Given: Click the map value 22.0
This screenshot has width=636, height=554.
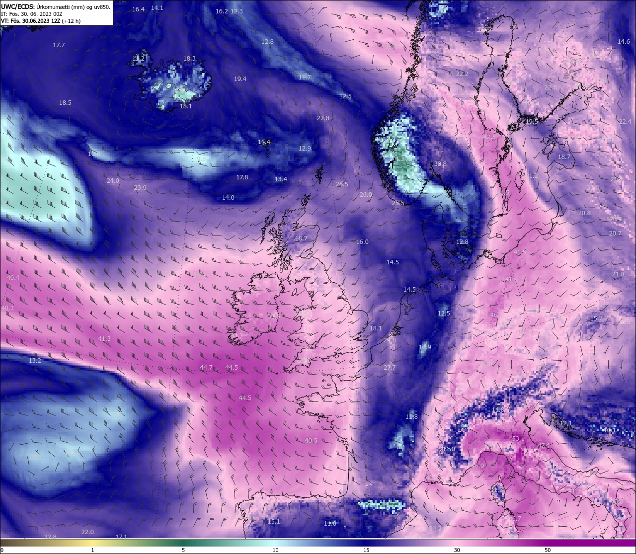Looking at the screenshot, I should [87, 532].
